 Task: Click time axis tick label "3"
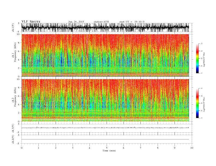73,148
